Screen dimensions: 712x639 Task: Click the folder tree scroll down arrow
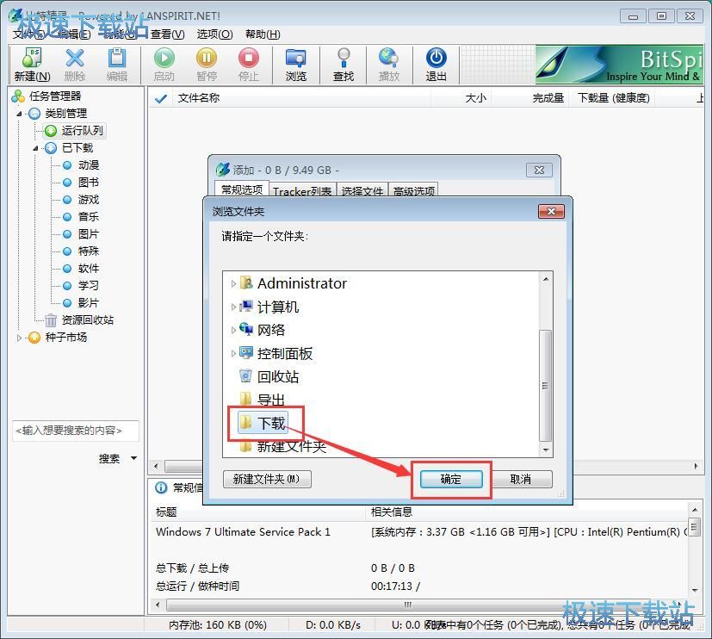coord(545,450)
